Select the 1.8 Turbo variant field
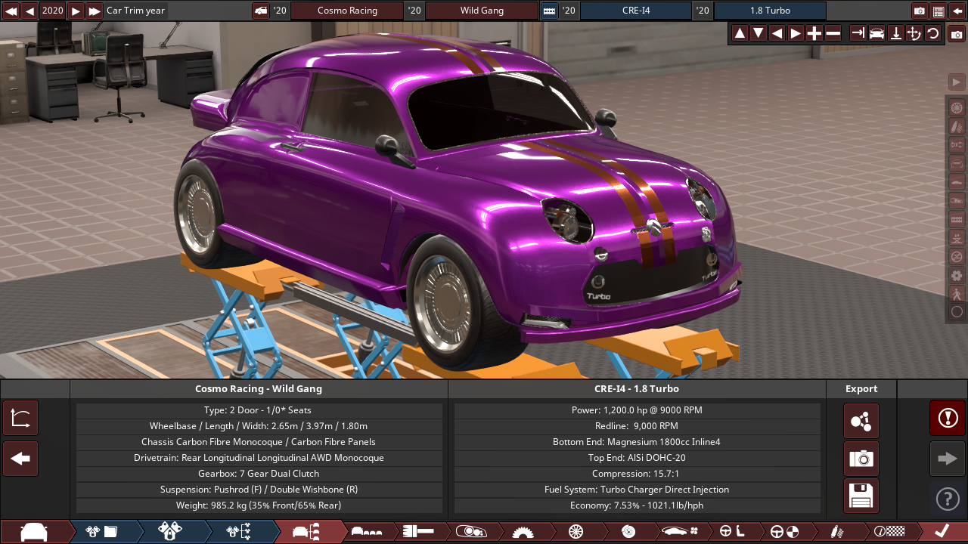Screen dimensions: 968x544 point(770,11)
